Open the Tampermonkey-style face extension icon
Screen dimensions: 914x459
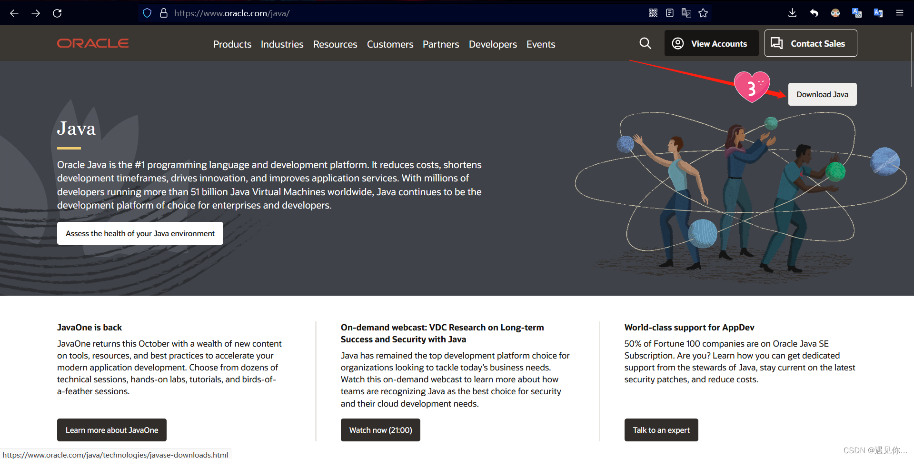pyautogui.click(x=835, y=13)
